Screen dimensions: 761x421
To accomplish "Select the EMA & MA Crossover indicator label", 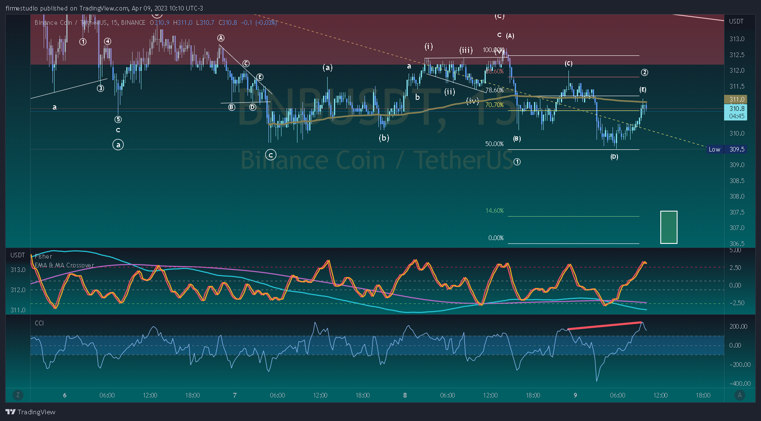I will [64, 265].
